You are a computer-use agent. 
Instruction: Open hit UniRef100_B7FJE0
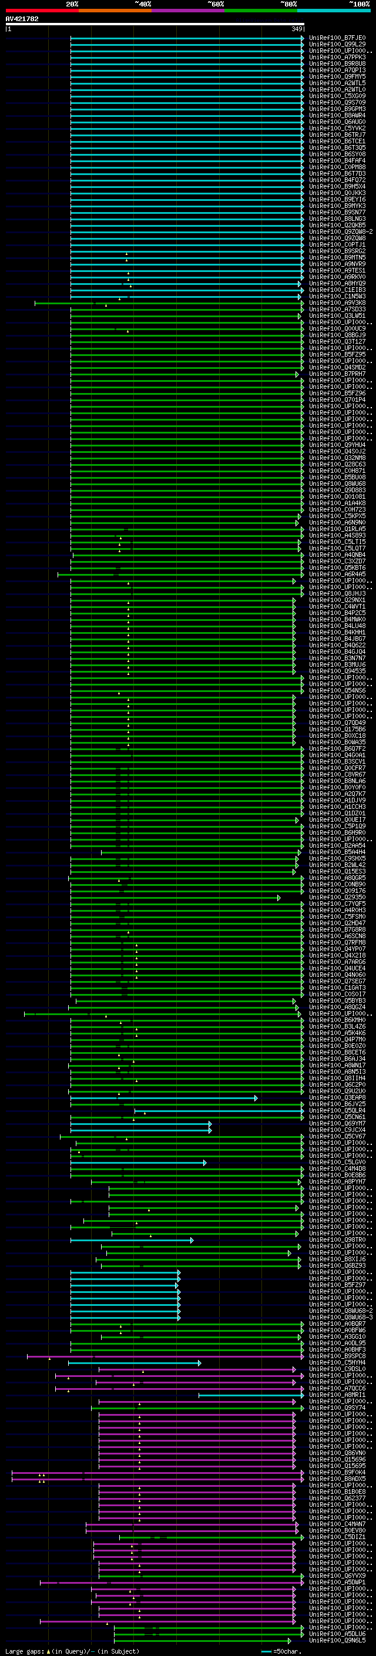[337, 38]
